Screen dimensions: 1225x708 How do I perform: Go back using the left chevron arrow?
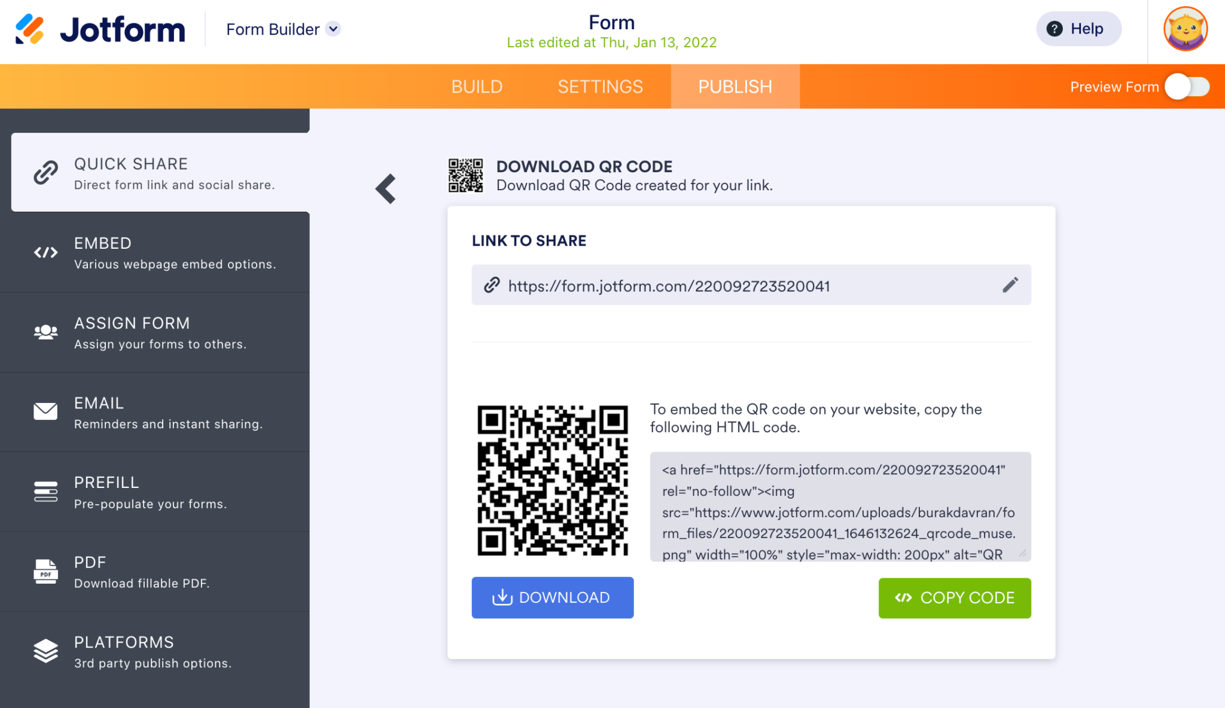click(x=386, y=189)
